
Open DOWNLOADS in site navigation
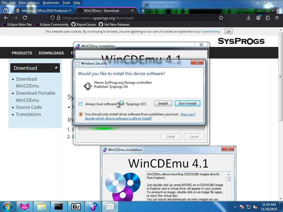pyautogui.click(x=51, y=53)
